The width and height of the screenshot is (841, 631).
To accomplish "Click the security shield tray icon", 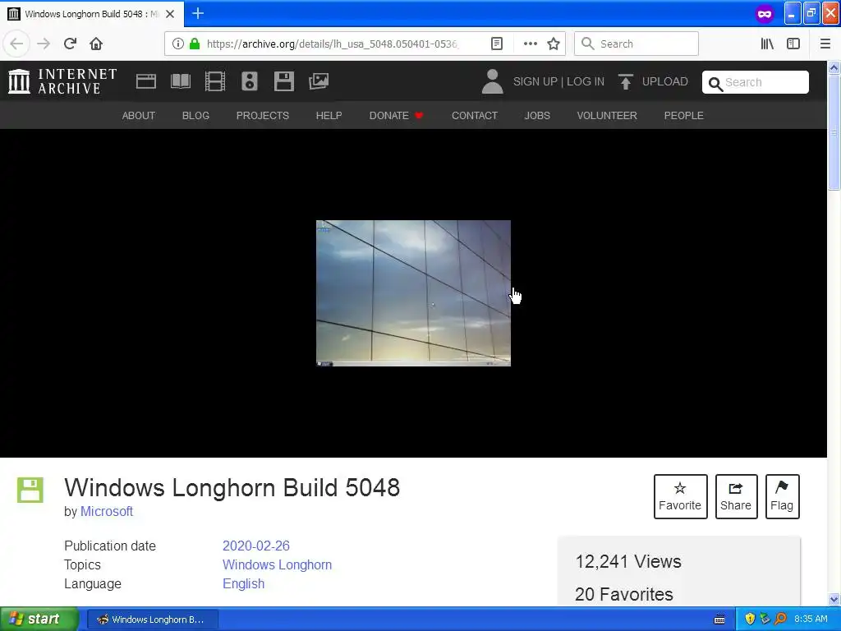I will coord(750,619).
